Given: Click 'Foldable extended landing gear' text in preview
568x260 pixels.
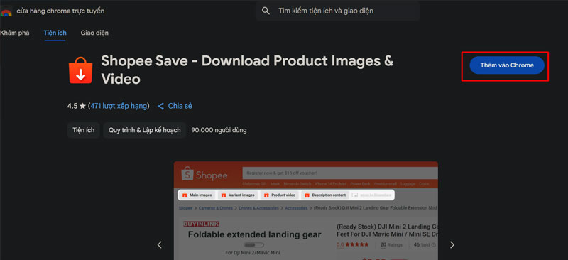Looking at the screenshot, I should tap(254, 234).
